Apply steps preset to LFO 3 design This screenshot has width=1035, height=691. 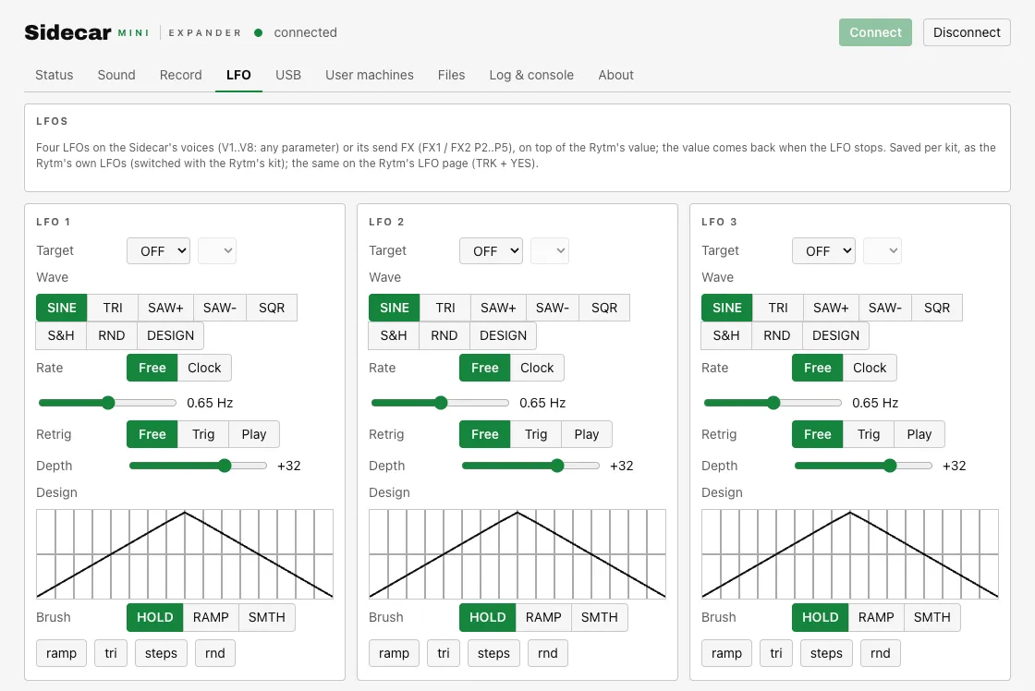[826, 653]
